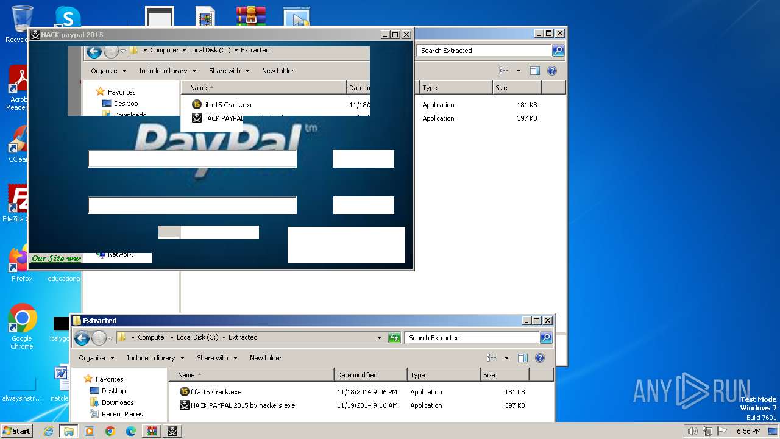Launch Chrome from the taskbar
Image resolution: width=780 pixels, height=439 pixels.
click(110, 431)
